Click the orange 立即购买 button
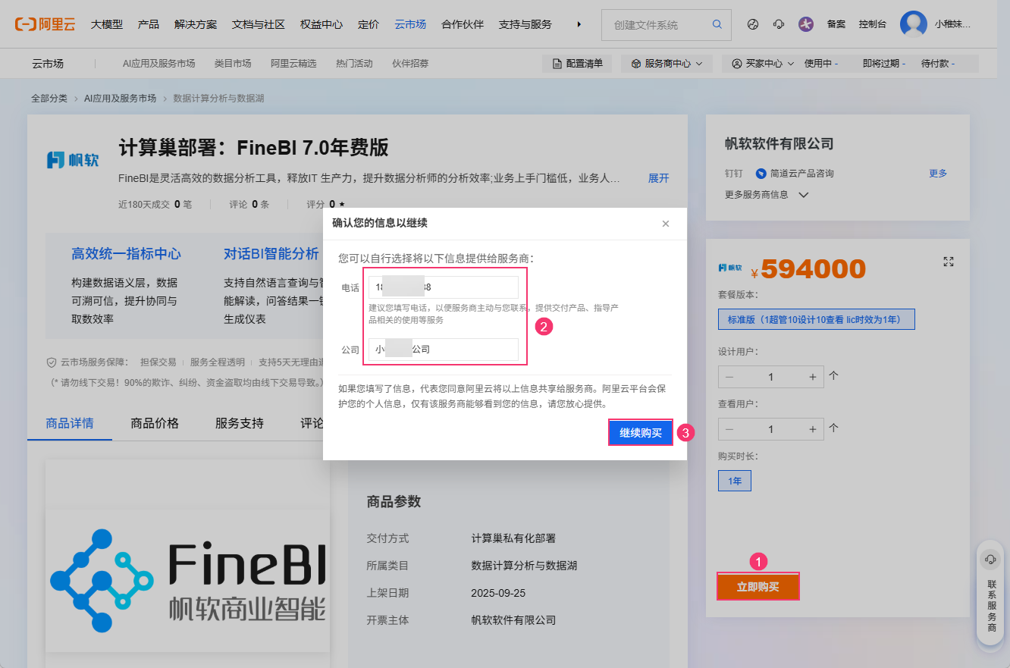Viewport: 1010px width, 668px height. tap(758, 587)
